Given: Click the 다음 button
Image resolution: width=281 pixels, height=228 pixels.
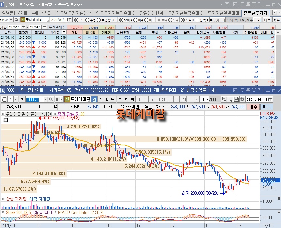Looking at the screenshot, I should (267, 20).
